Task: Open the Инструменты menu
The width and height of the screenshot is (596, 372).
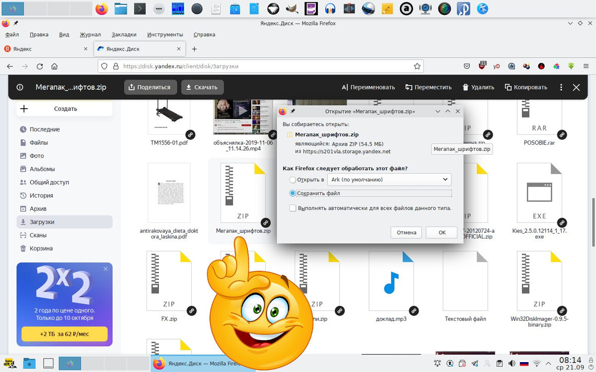Action: (165, 35)
